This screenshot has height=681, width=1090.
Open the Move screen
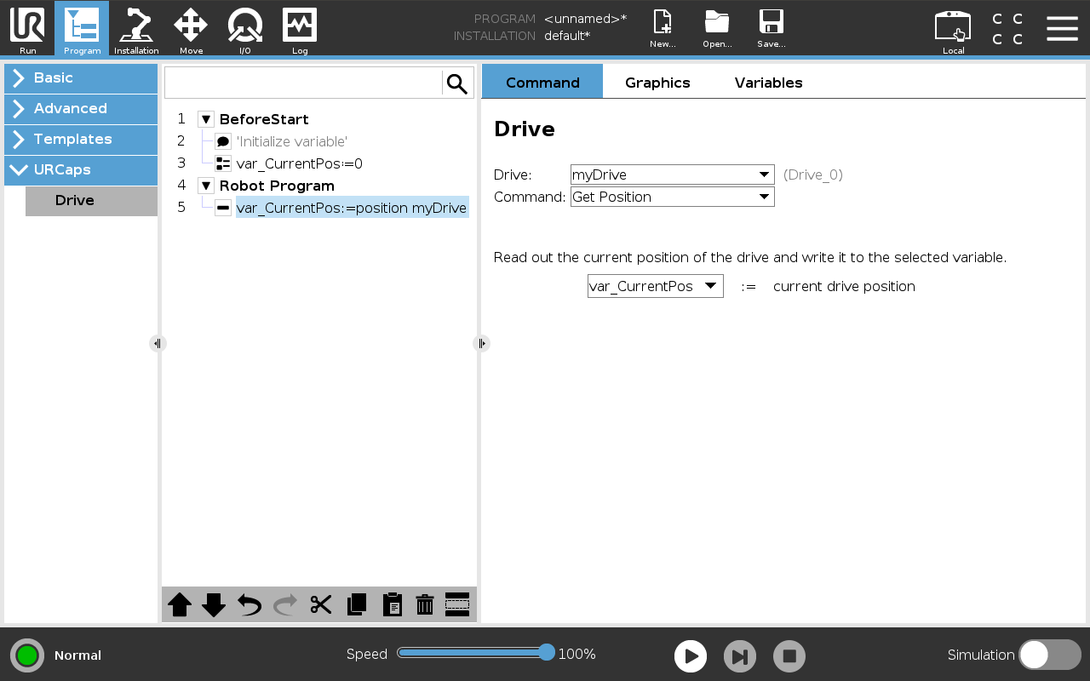[191, 29]
